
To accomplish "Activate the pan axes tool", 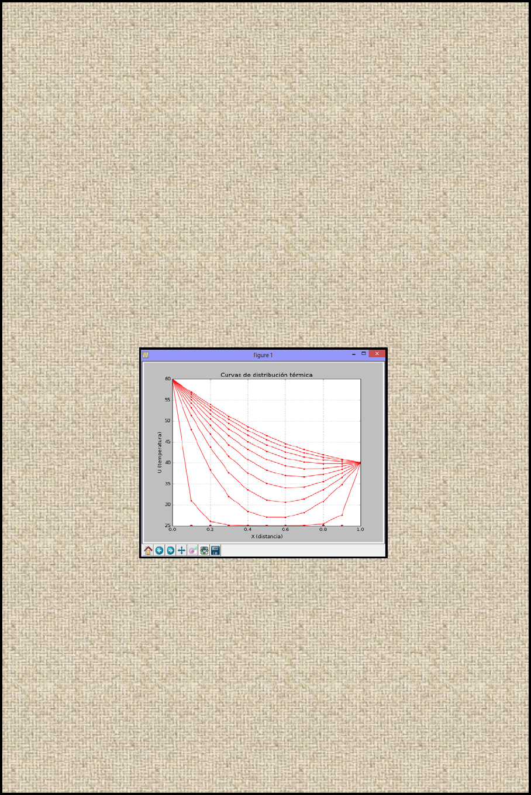I will [181, 550].
